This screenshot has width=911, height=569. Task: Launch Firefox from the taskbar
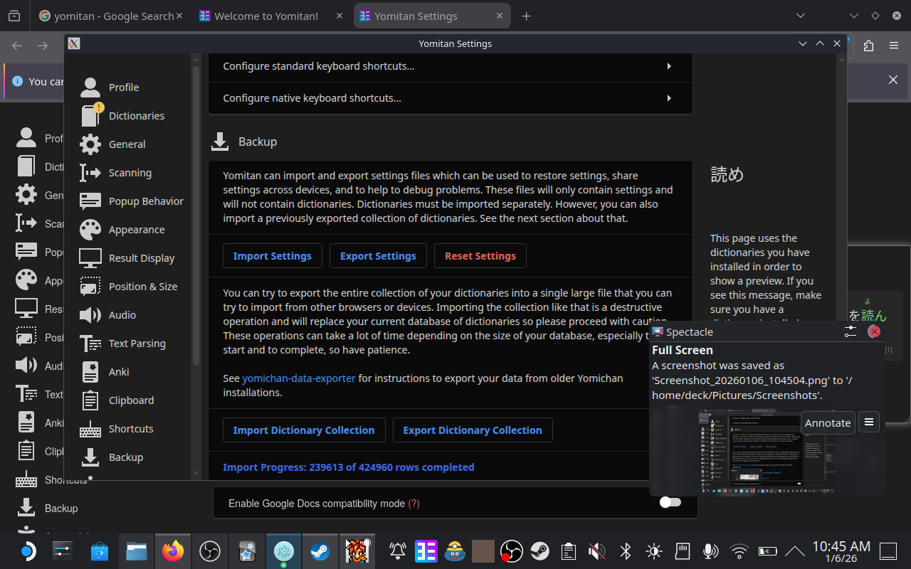[172, 551]
